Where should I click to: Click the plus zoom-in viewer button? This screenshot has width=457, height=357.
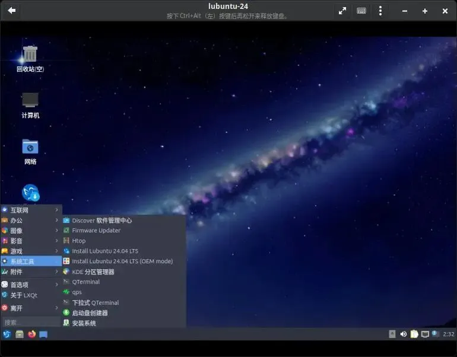click(x=425, y=11)
